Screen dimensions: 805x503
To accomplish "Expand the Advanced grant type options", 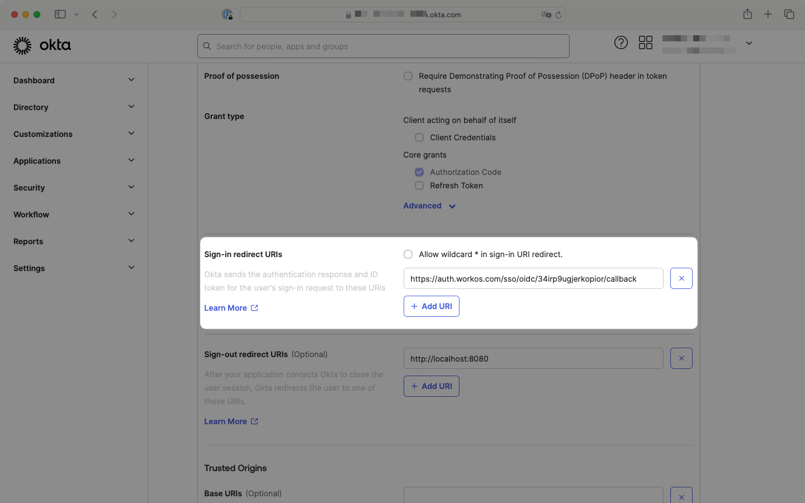I will point(429,206).
